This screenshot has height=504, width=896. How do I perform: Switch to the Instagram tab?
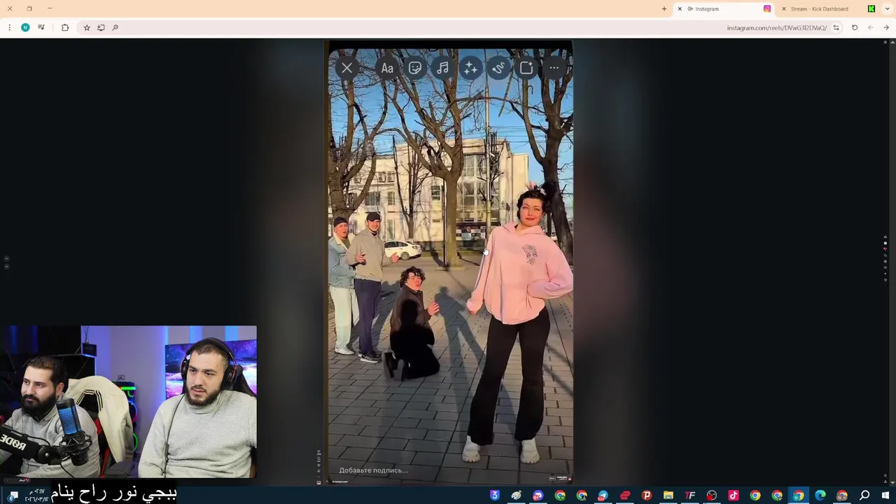724,9
